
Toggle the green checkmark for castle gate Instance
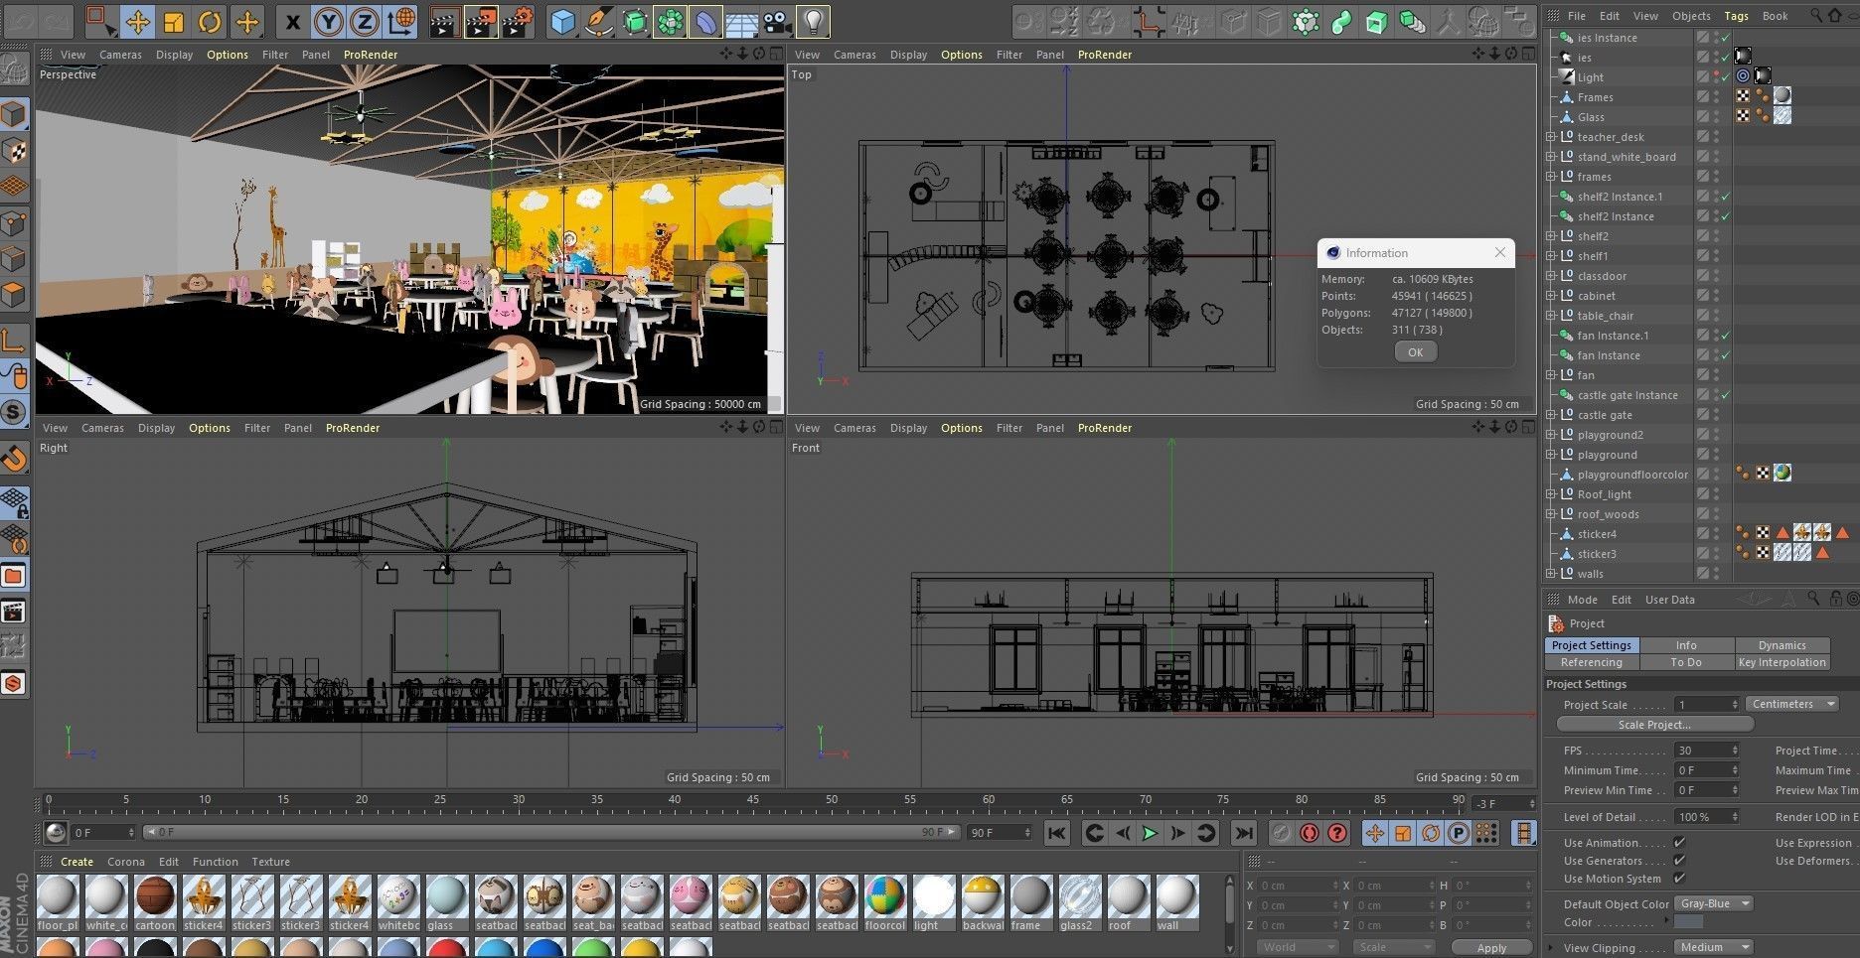pyautogui.click(x=1726, y=395)
